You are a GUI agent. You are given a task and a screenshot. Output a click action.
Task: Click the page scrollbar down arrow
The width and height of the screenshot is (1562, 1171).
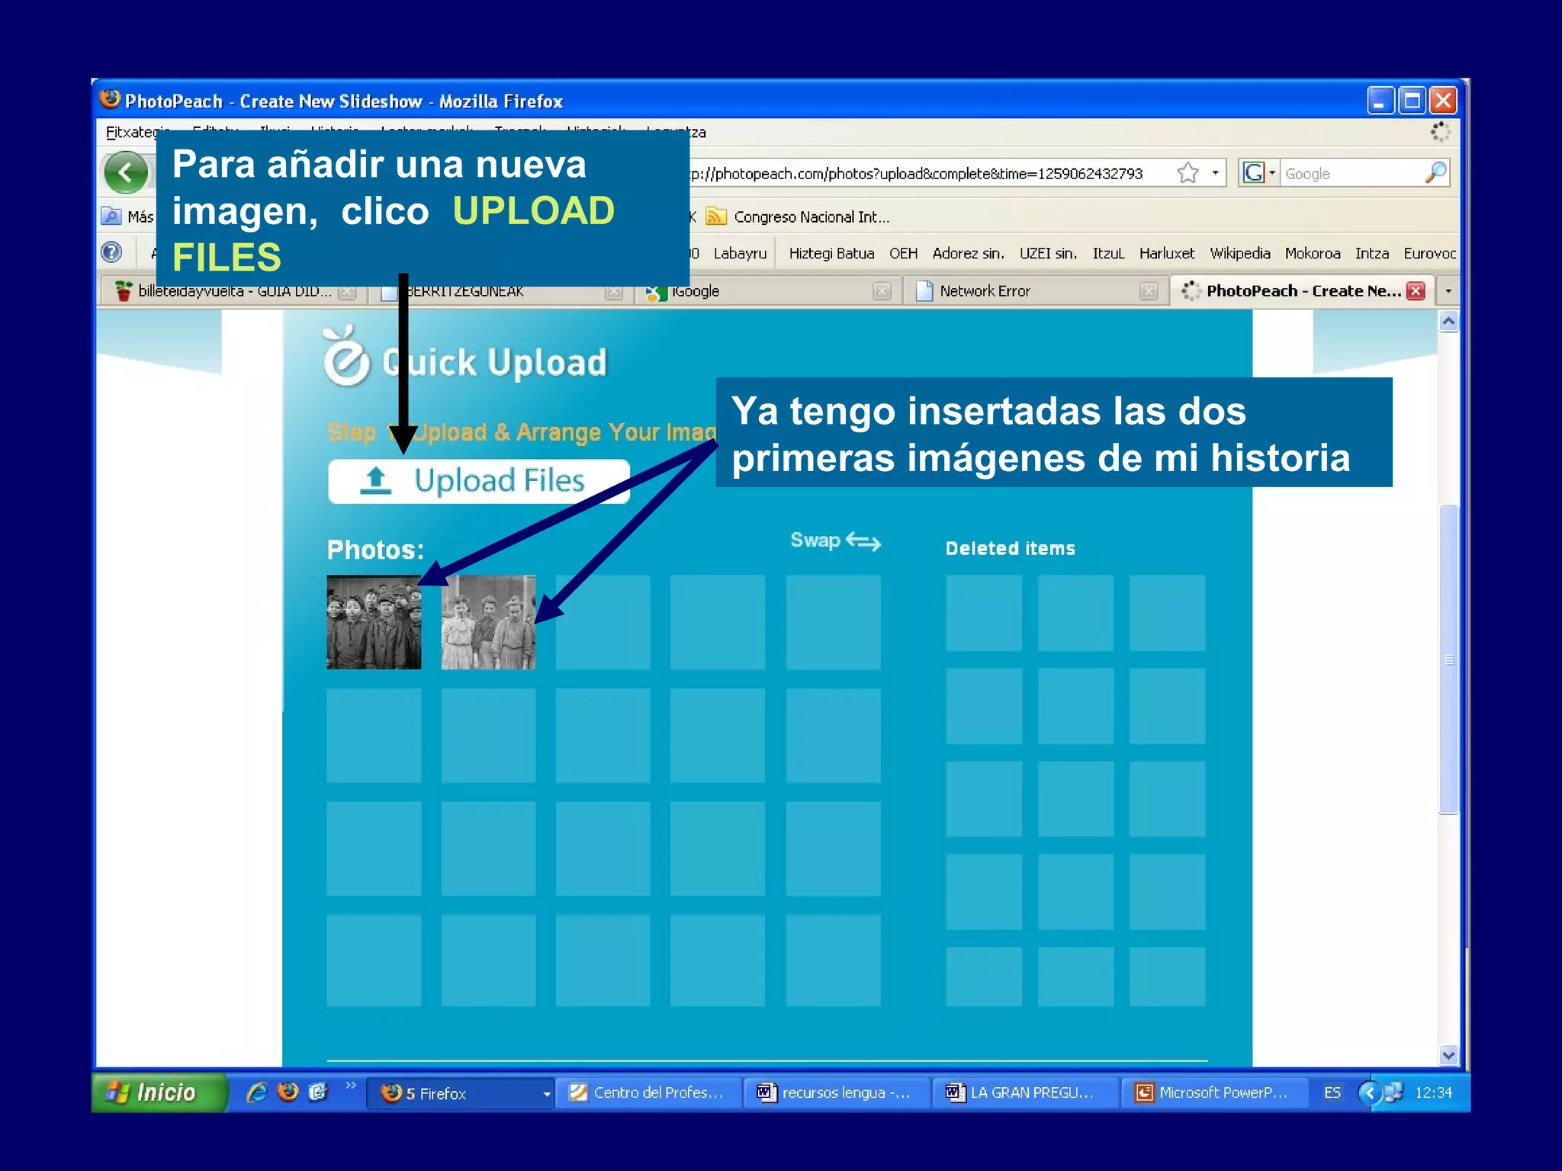tap(1448, 1055)
